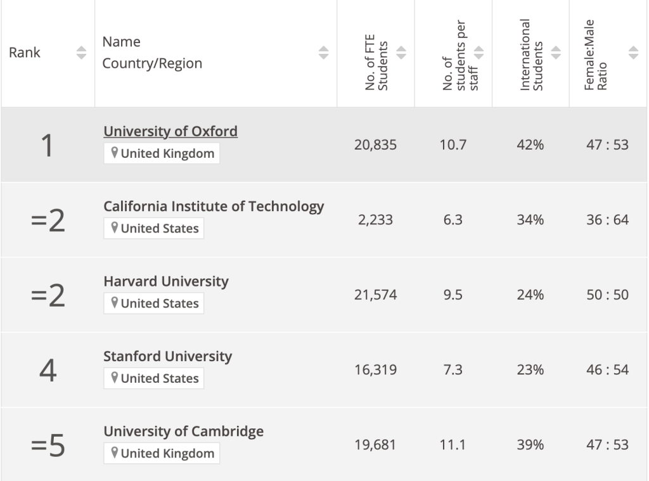Sort by International Students arrows
Viewport: 649px width, 481px height.
(x=556, y=53)
